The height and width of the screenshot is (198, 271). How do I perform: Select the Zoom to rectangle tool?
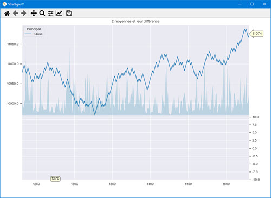[x=42, y=13]
